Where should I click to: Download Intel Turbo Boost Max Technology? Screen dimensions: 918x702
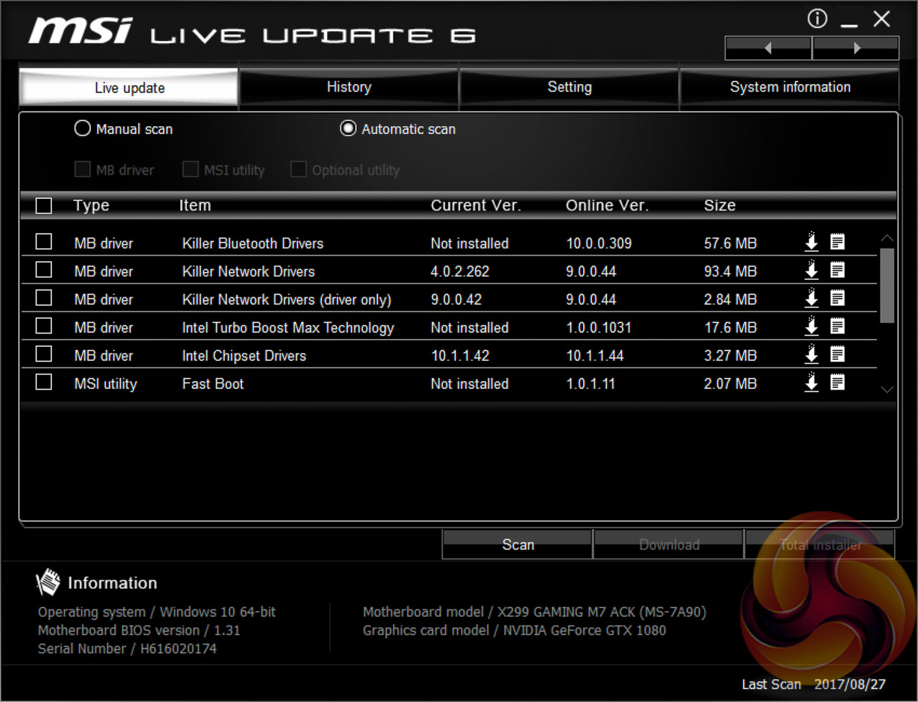pyautogui.click(x=811, y=326)
